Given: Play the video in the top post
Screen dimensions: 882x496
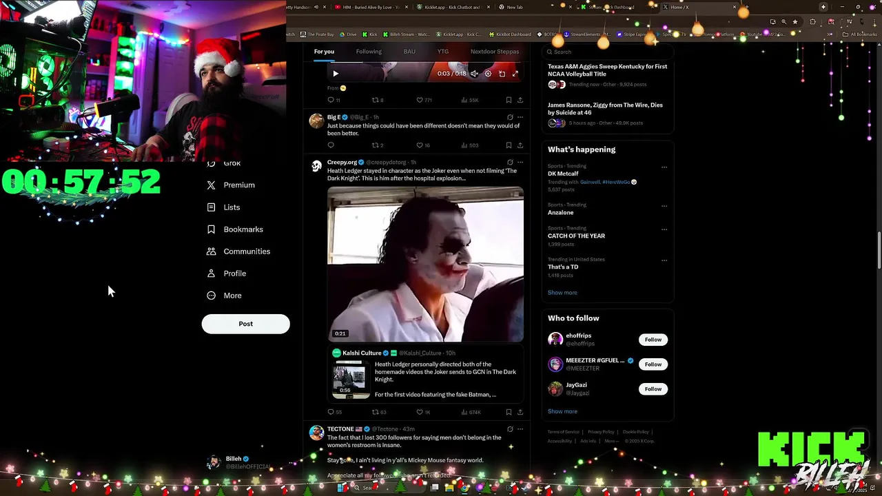Looking at the screenshot, I should [336, 74].
